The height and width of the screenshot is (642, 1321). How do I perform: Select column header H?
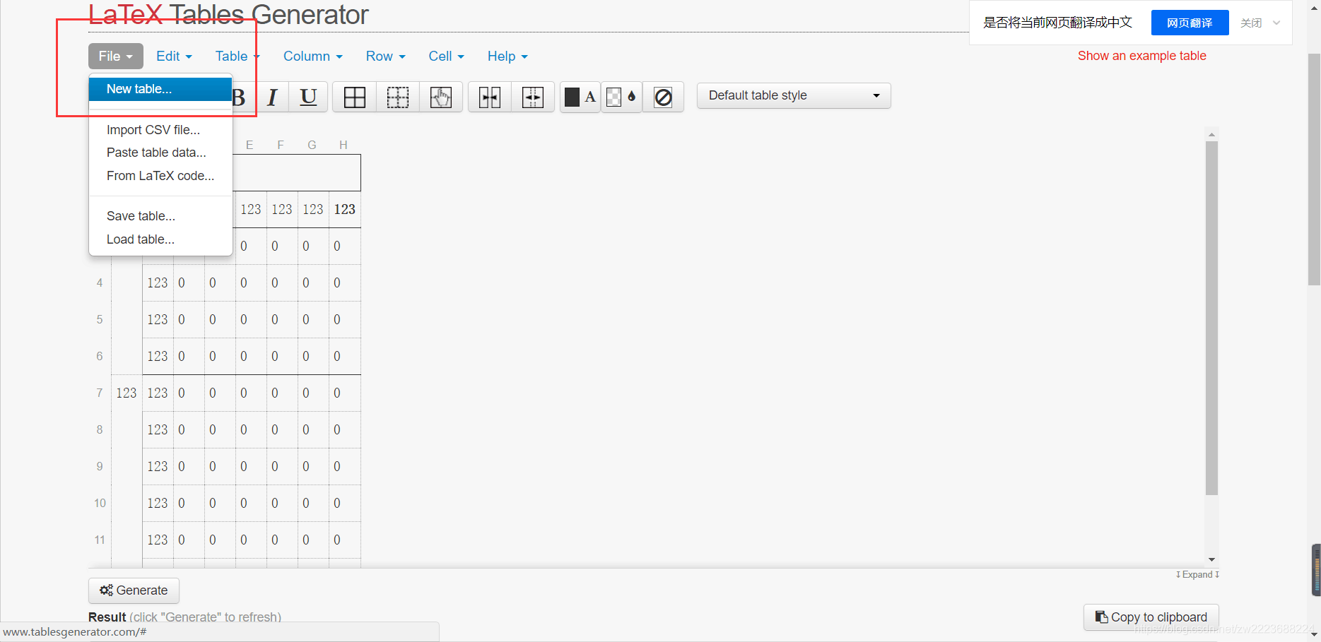tap(344, 145)
